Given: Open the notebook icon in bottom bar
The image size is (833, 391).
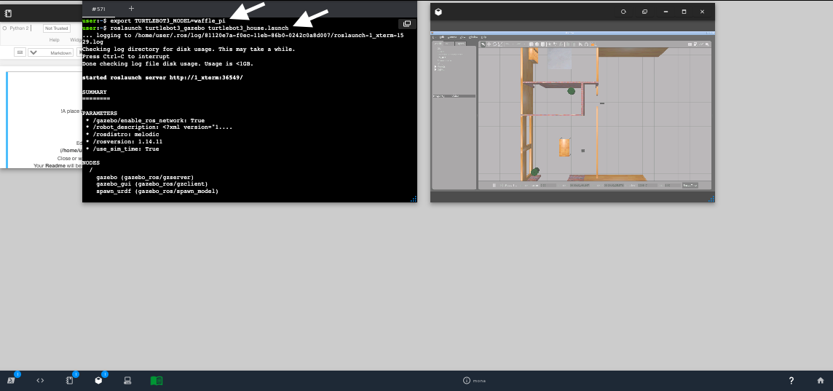Looking at the screenshot, I should click(x=69, y=380).
